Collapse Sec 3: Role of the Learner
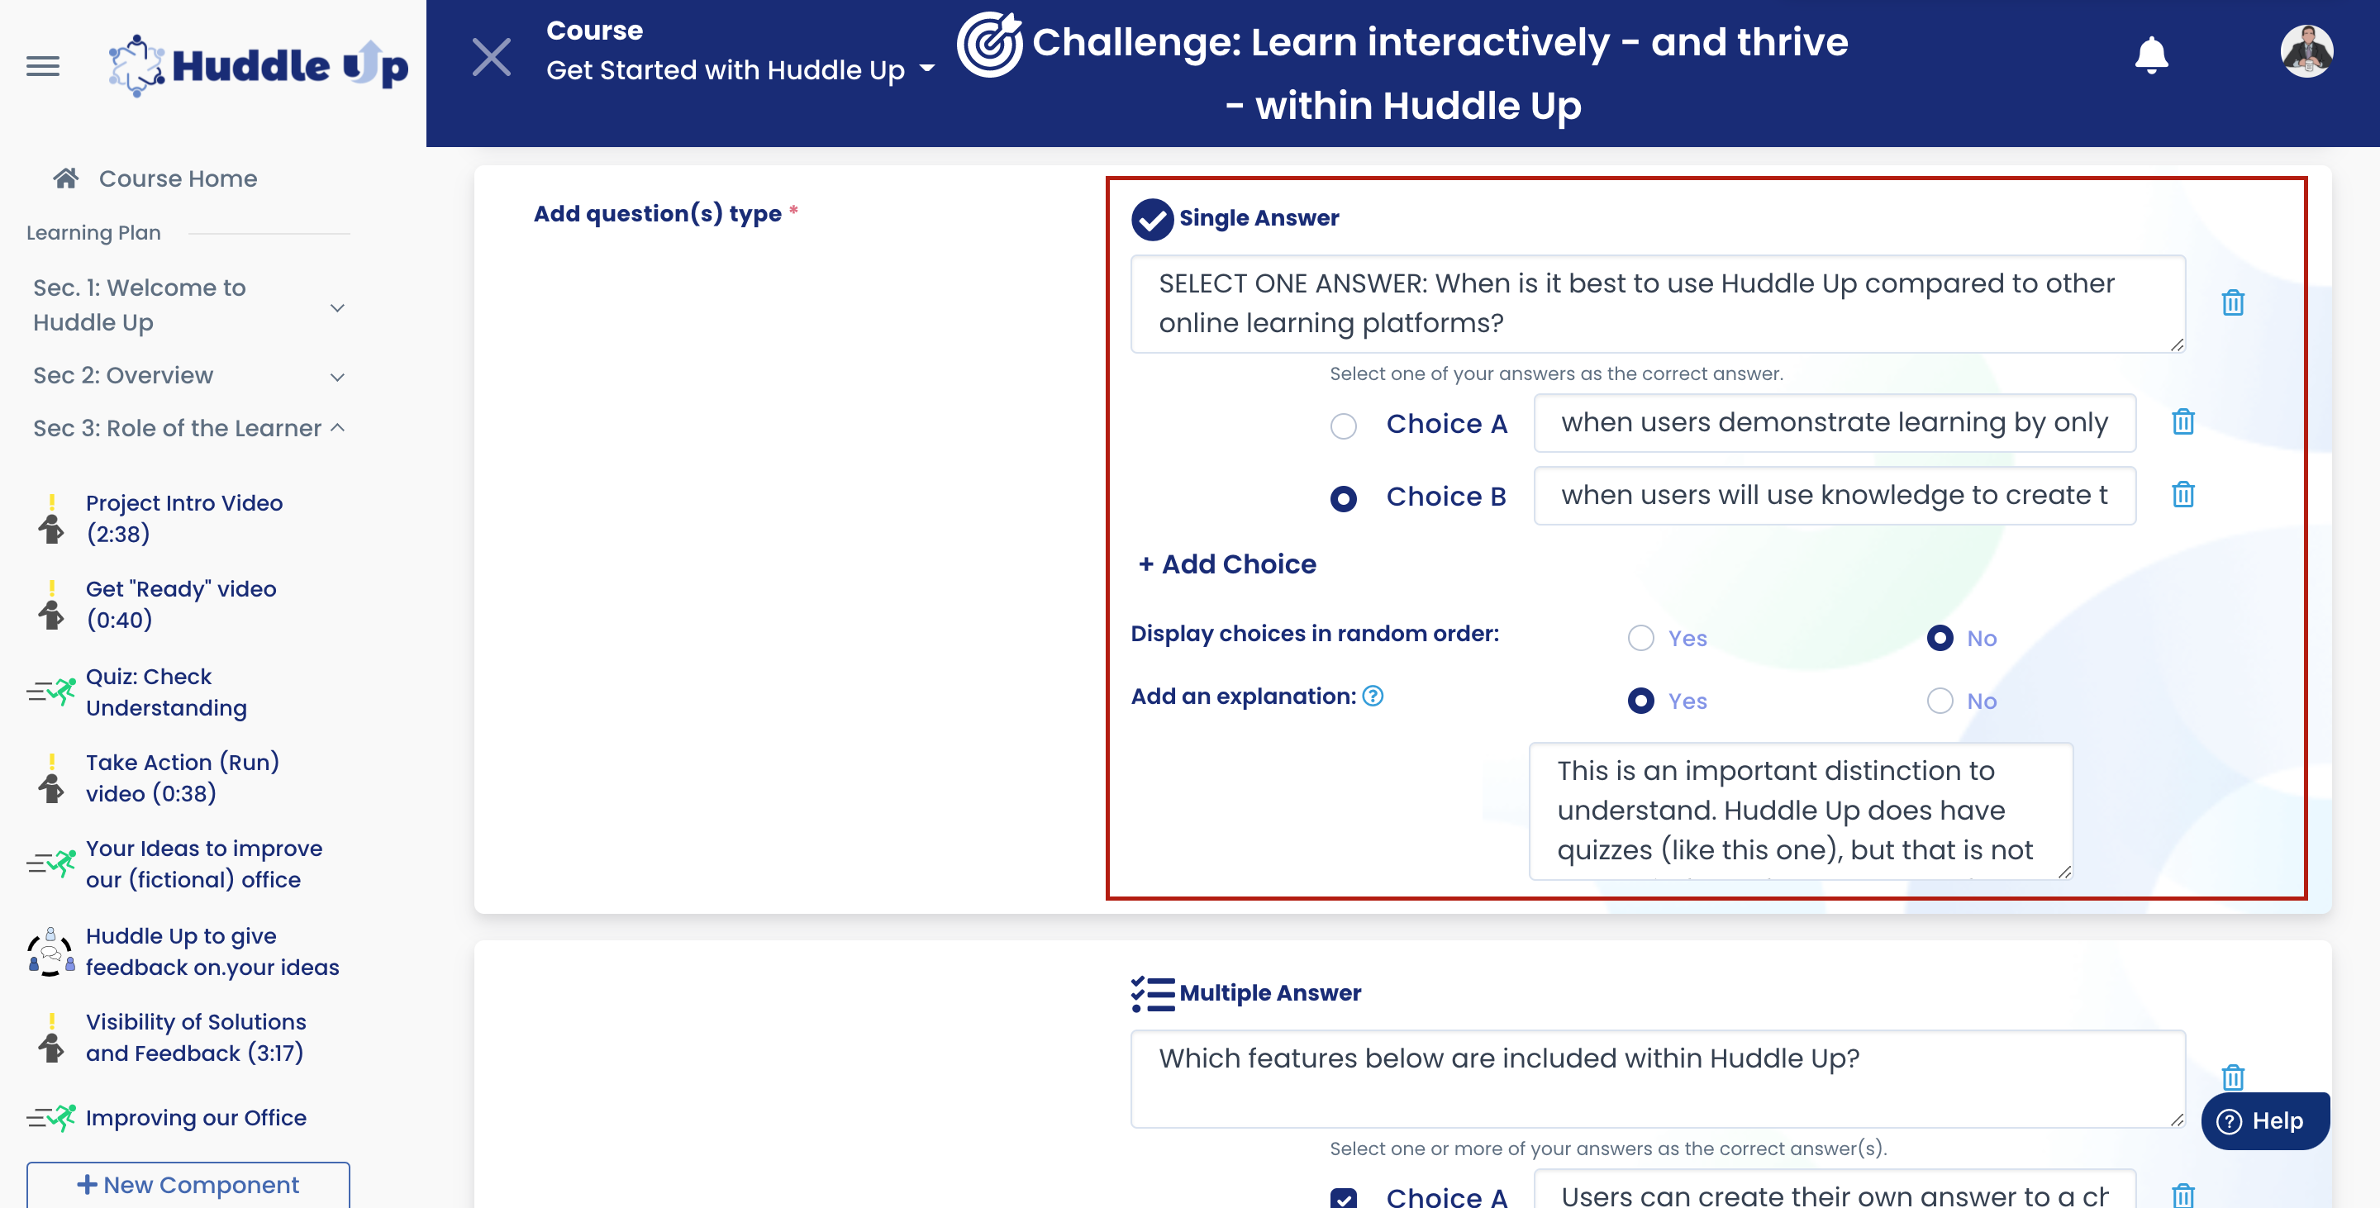 click(x=337, y=428)
